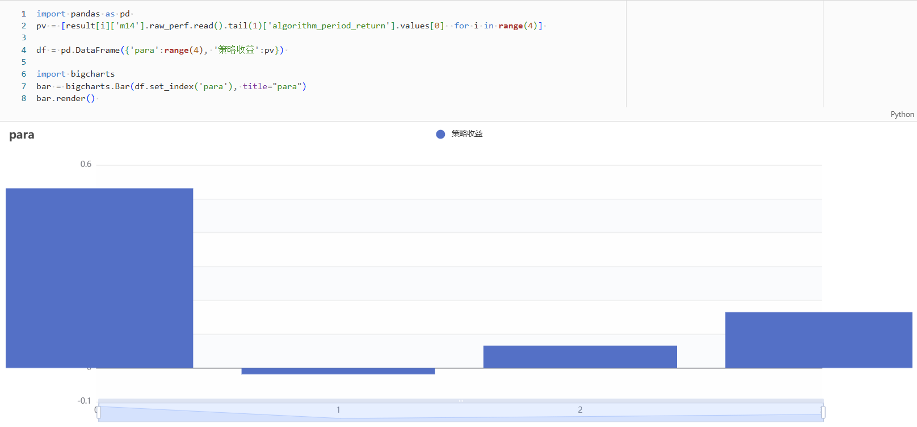The height and width of the screenshot is (427, 917).
Task: Click the Python language label
Action: click(x=902, y=114)
